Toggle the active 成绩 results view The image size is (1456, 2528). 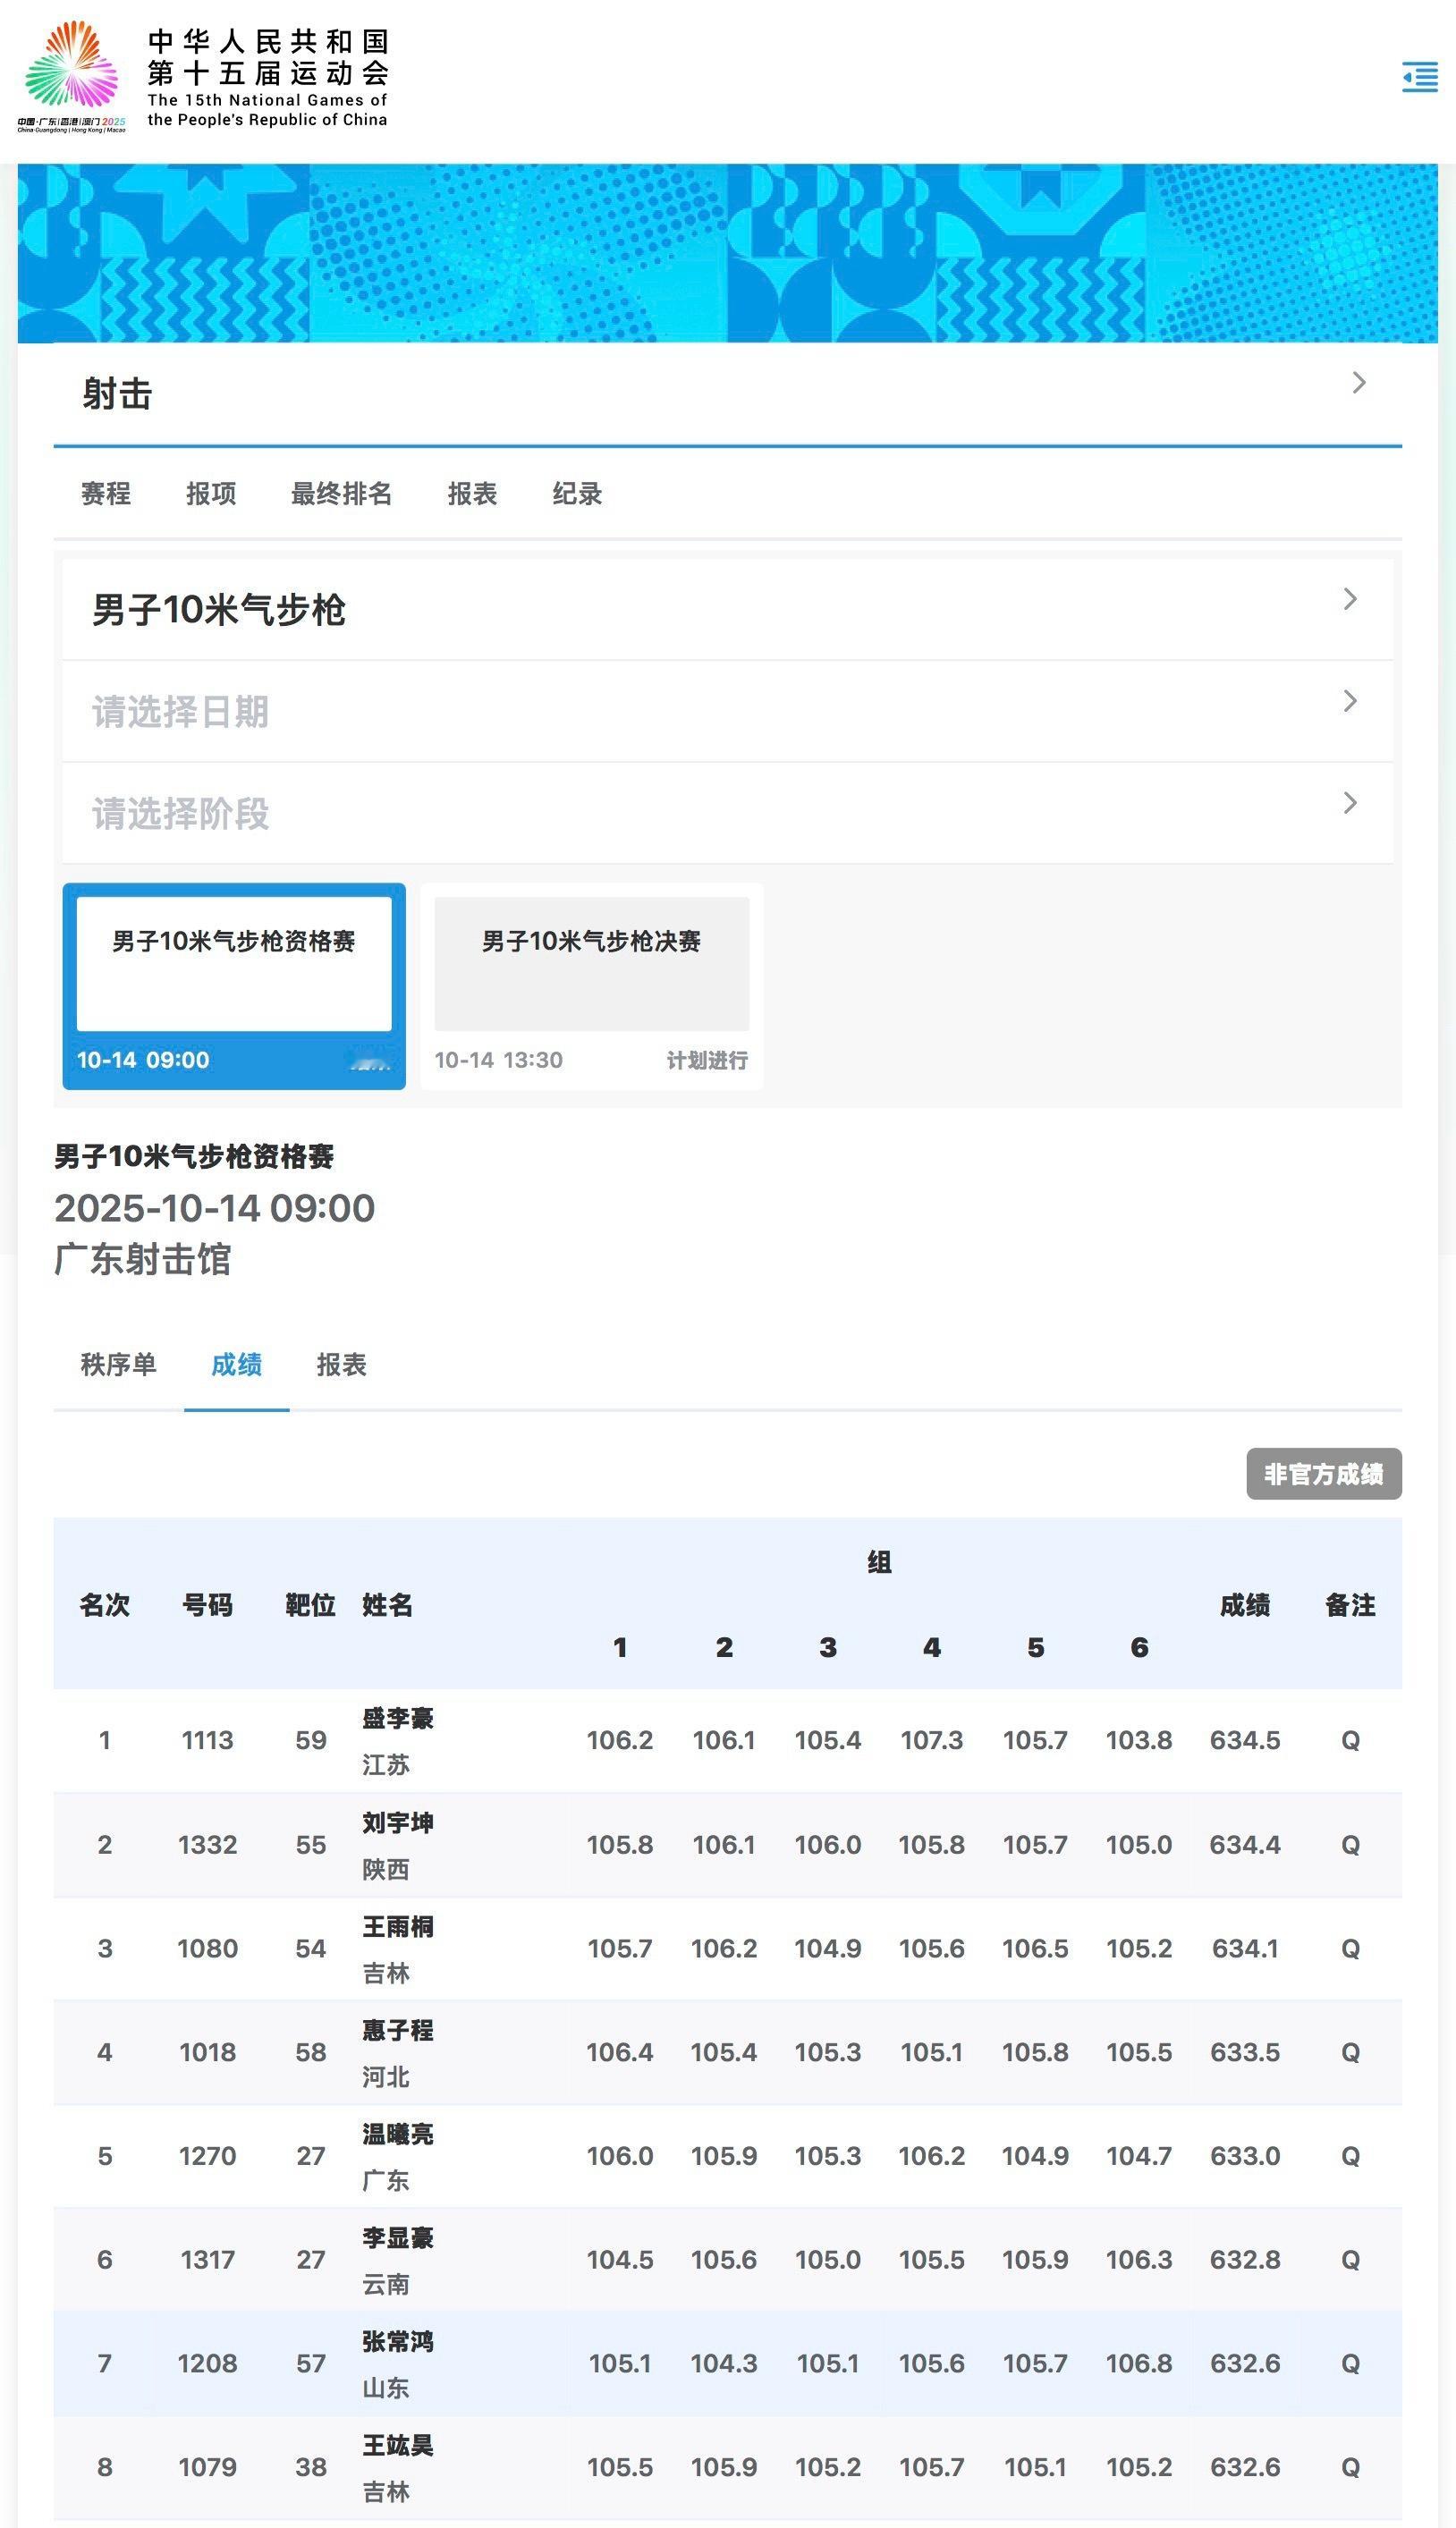pos(237,1365)
